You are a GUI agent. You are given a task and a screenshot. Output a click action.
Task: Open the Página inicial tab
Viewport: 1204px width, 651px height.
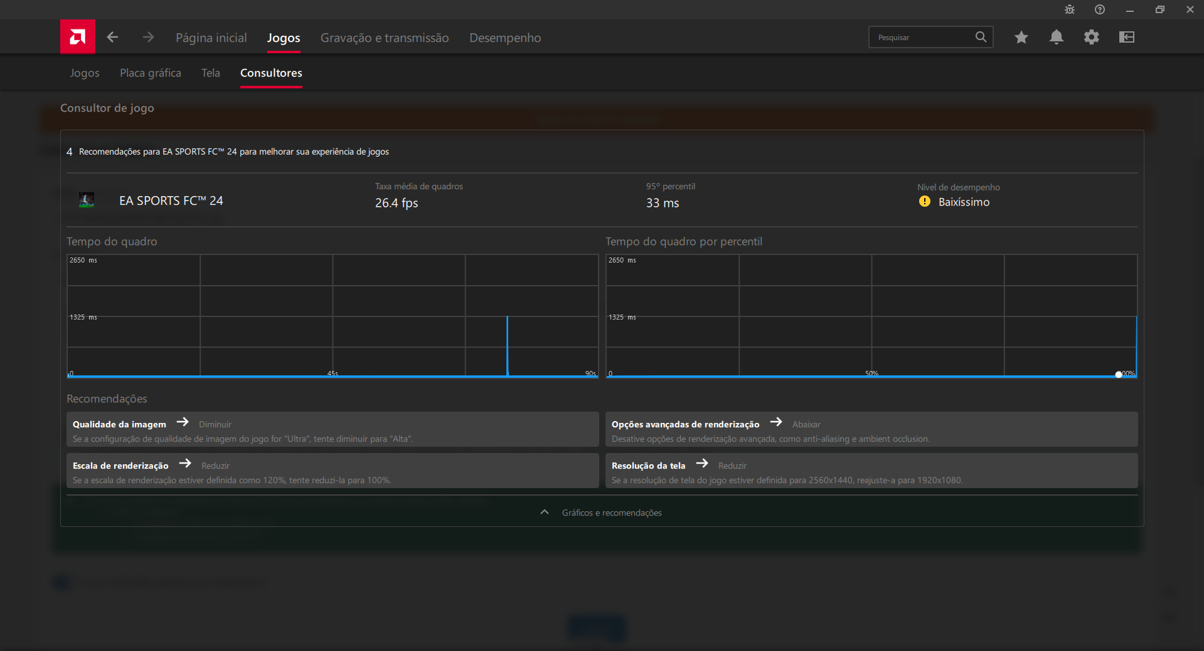coord(211,38)
